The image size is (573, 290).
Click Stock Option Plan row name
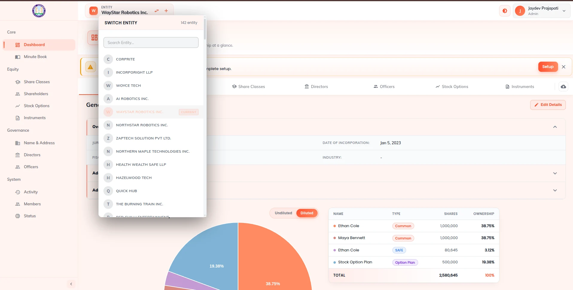tap(355, 262)
